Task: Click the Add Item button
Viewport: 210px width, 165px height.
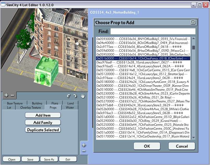Action: point(43,115)
